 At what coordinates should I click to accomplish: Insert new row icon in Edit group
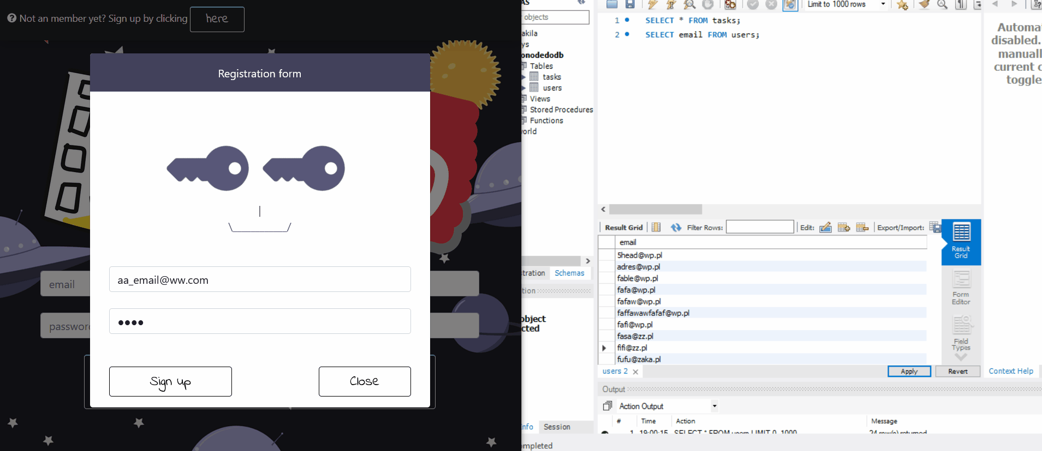[x=844, y=227]
